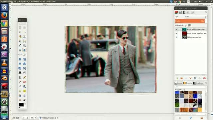Hide the 'kopia: Wklejona warstwa' layer
Viewport: 213px width, 120px height.
[176, 29]
